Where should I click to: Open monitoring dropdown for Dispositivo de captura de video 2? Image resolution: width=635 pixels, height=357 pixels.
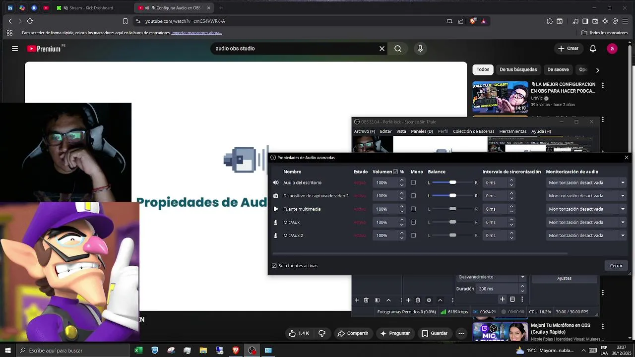coord(586,196)
